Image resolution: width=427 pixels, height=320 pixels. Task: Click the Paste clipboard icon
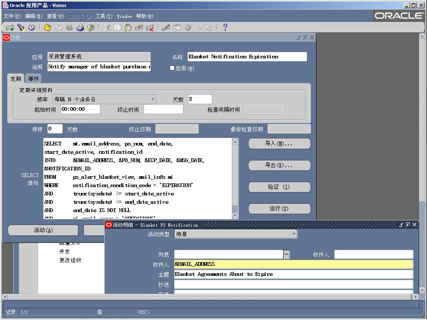pos(128,27)
